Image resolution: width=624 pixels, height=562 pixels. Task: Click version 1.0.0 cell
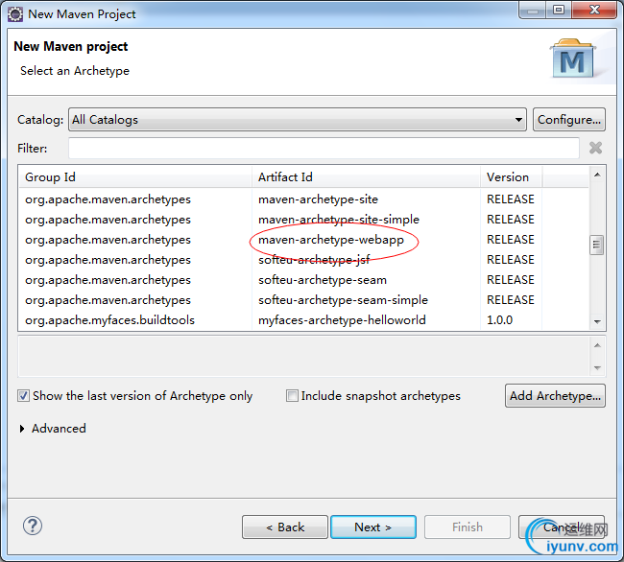tap(500, 320)
